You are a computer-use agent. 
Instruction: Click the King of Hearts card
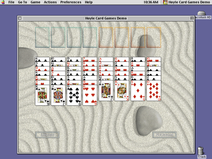click(x=42, y=78)
